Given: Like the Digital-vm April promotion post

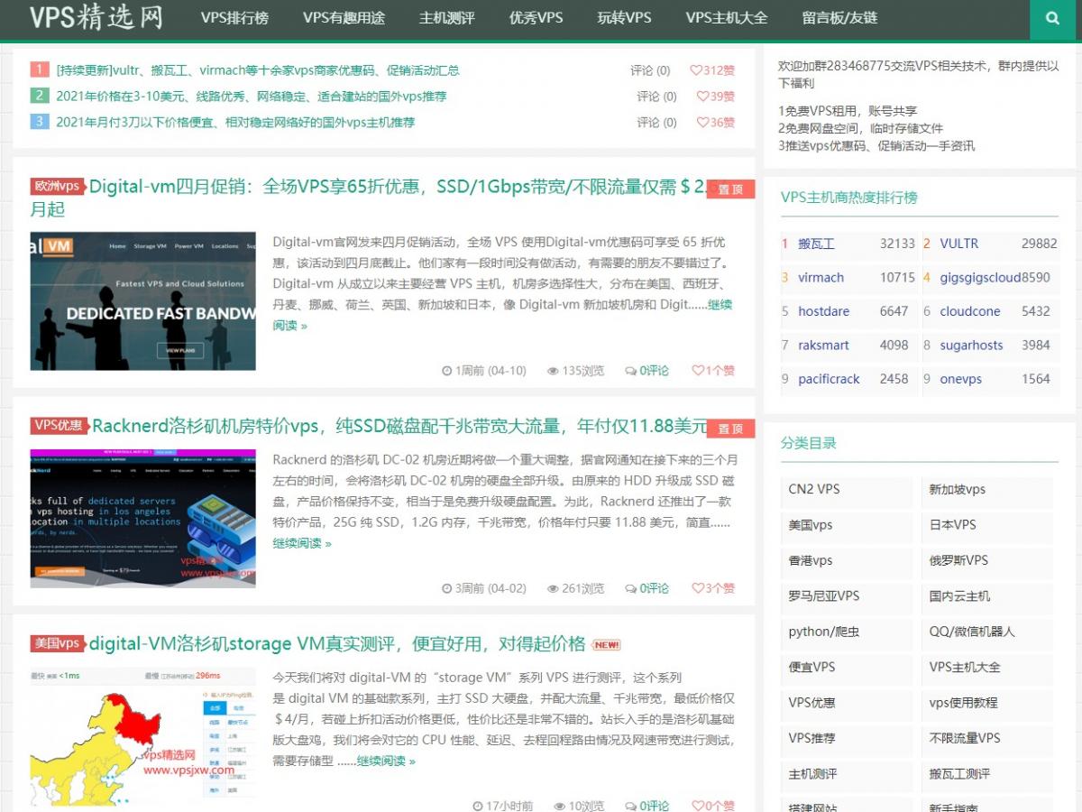Looking at the screenshot, I should click(x=713, y=370).
